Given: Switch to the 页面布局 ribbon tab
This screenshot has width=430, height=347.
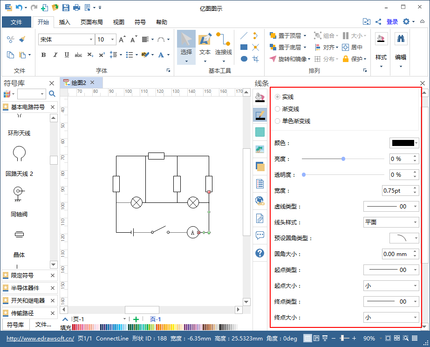Looking at the screenshot, I should point(92,22).
